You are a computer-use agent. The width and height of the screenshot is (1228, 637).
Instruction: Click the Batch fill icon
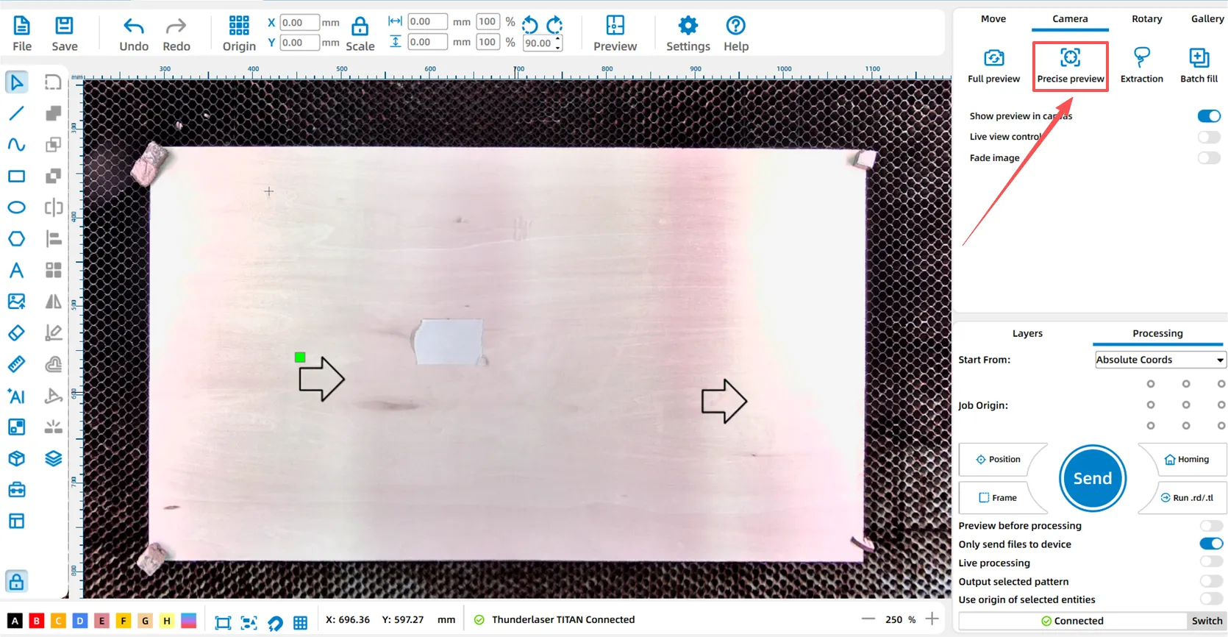(x=1199, y=58)
